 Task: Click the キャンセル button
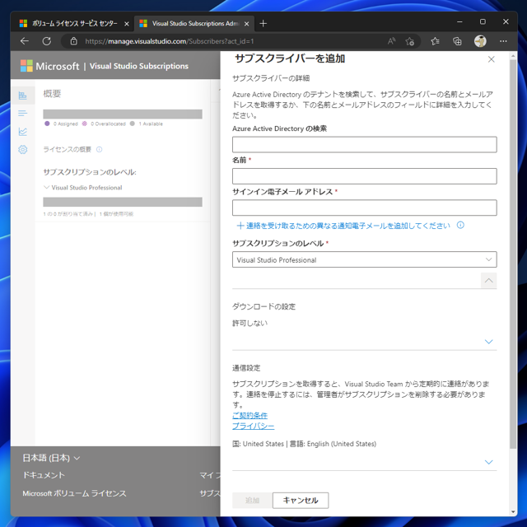tap(301, 500)
